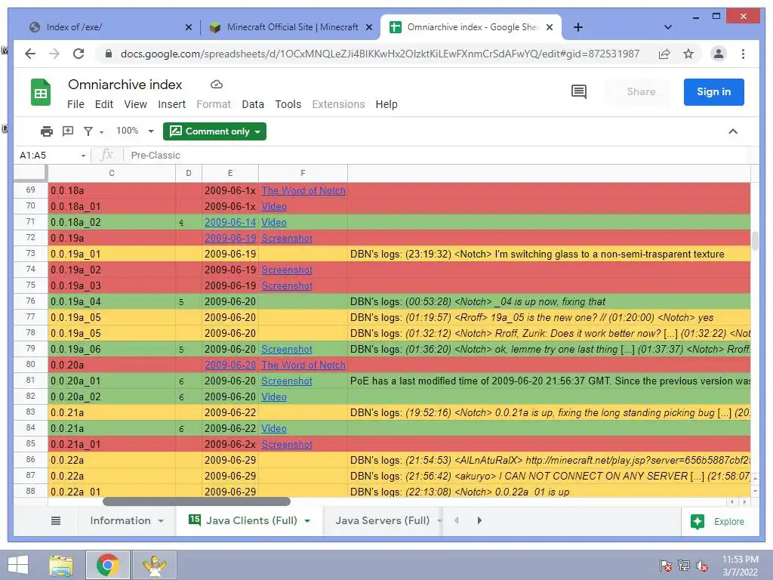The image size is (773, 580).
Task: Open the Java Clients (Full) tab dropdown arrow
Action: (x=308, y=521)
